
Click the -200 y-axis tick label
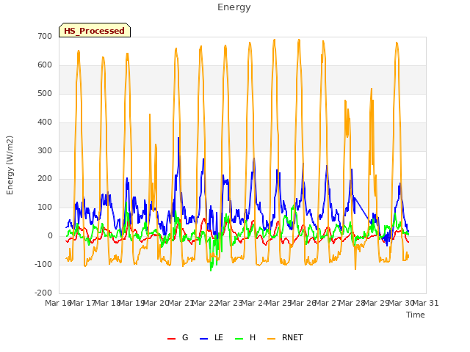[43, 293]
